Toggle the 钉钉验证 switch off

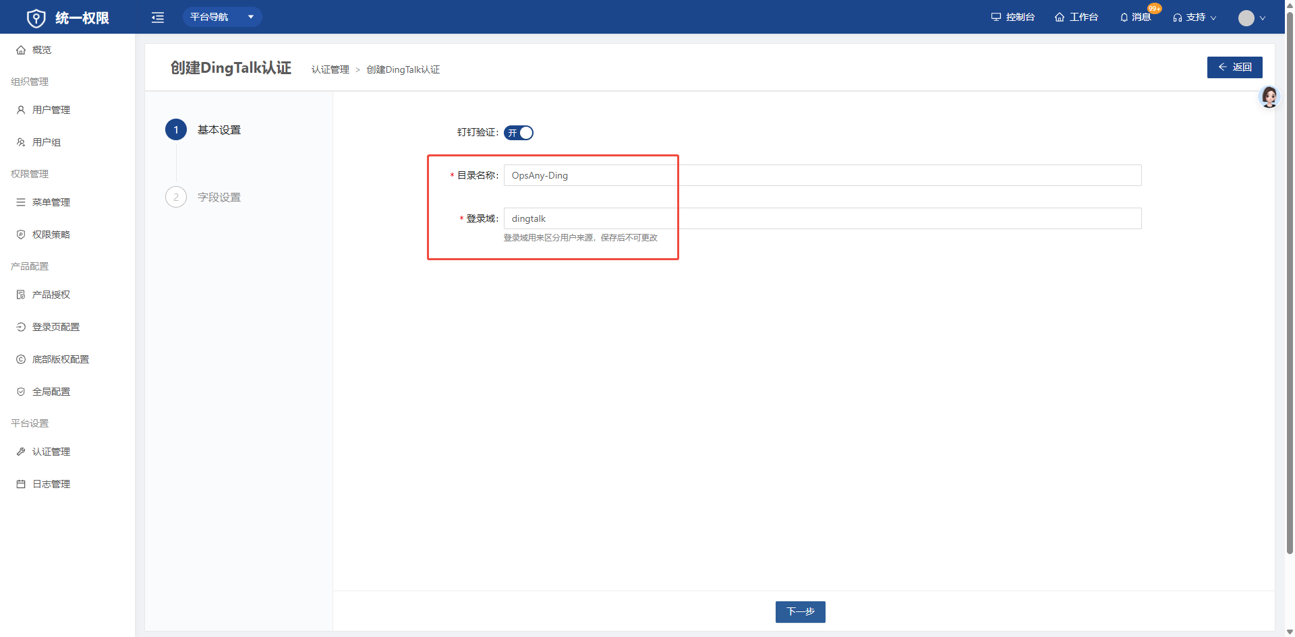pyautogui.click(x=519, y=133)
